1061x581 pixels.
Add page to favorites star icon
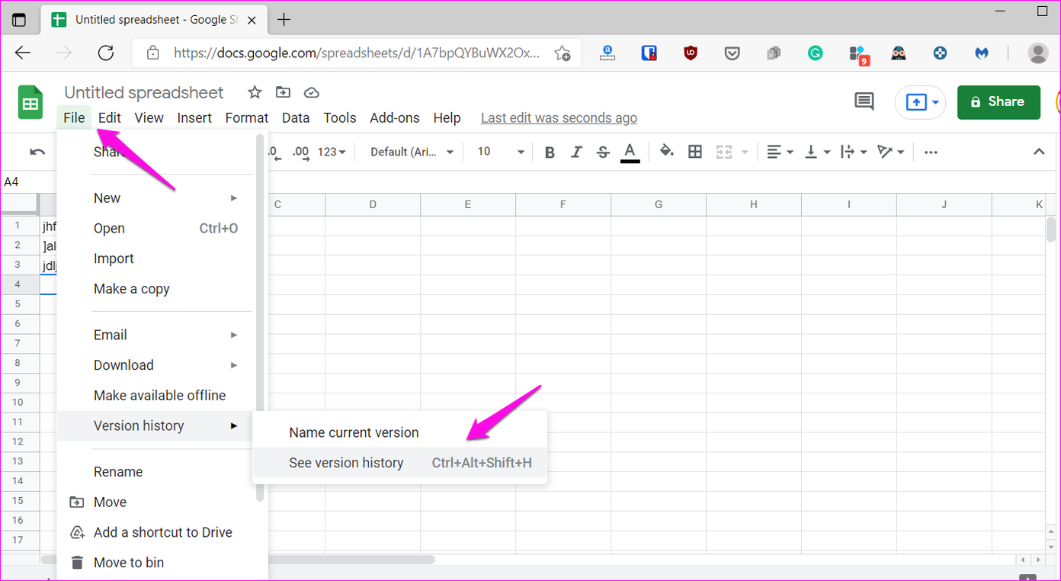click(x=563, y=53)
